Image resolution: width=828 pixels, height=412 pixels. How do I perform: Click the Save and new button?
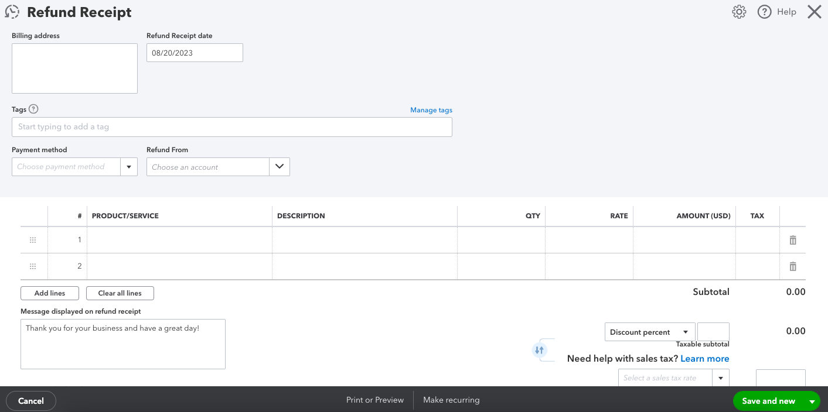(x=769, y=401)
